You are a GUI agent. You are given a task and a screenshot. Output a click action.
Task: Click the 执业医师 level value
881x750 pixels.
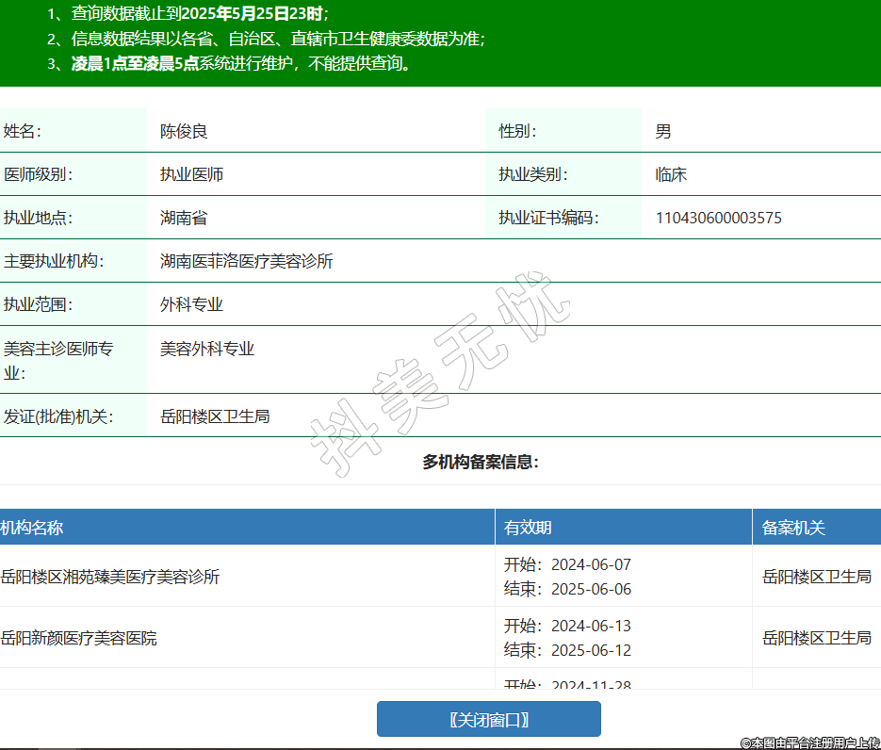coord(191,175)
